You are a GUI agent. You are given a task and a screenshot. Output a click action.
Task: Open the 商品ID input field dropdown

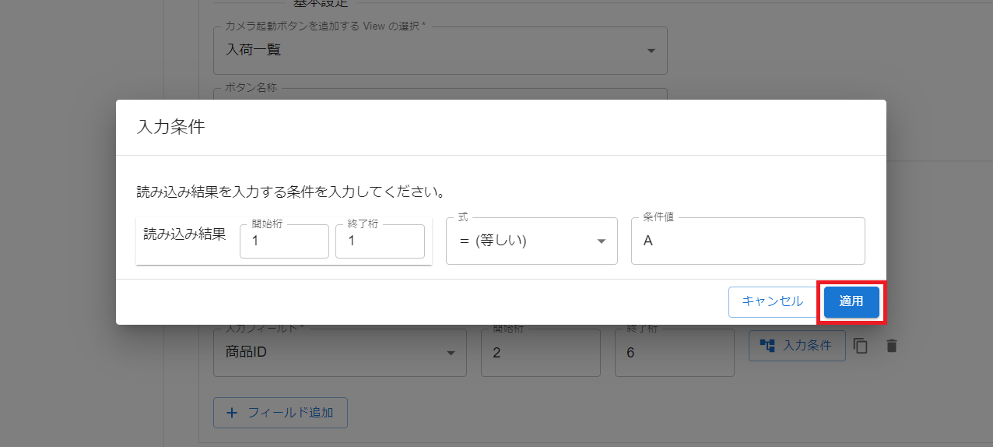pos(340,352)
